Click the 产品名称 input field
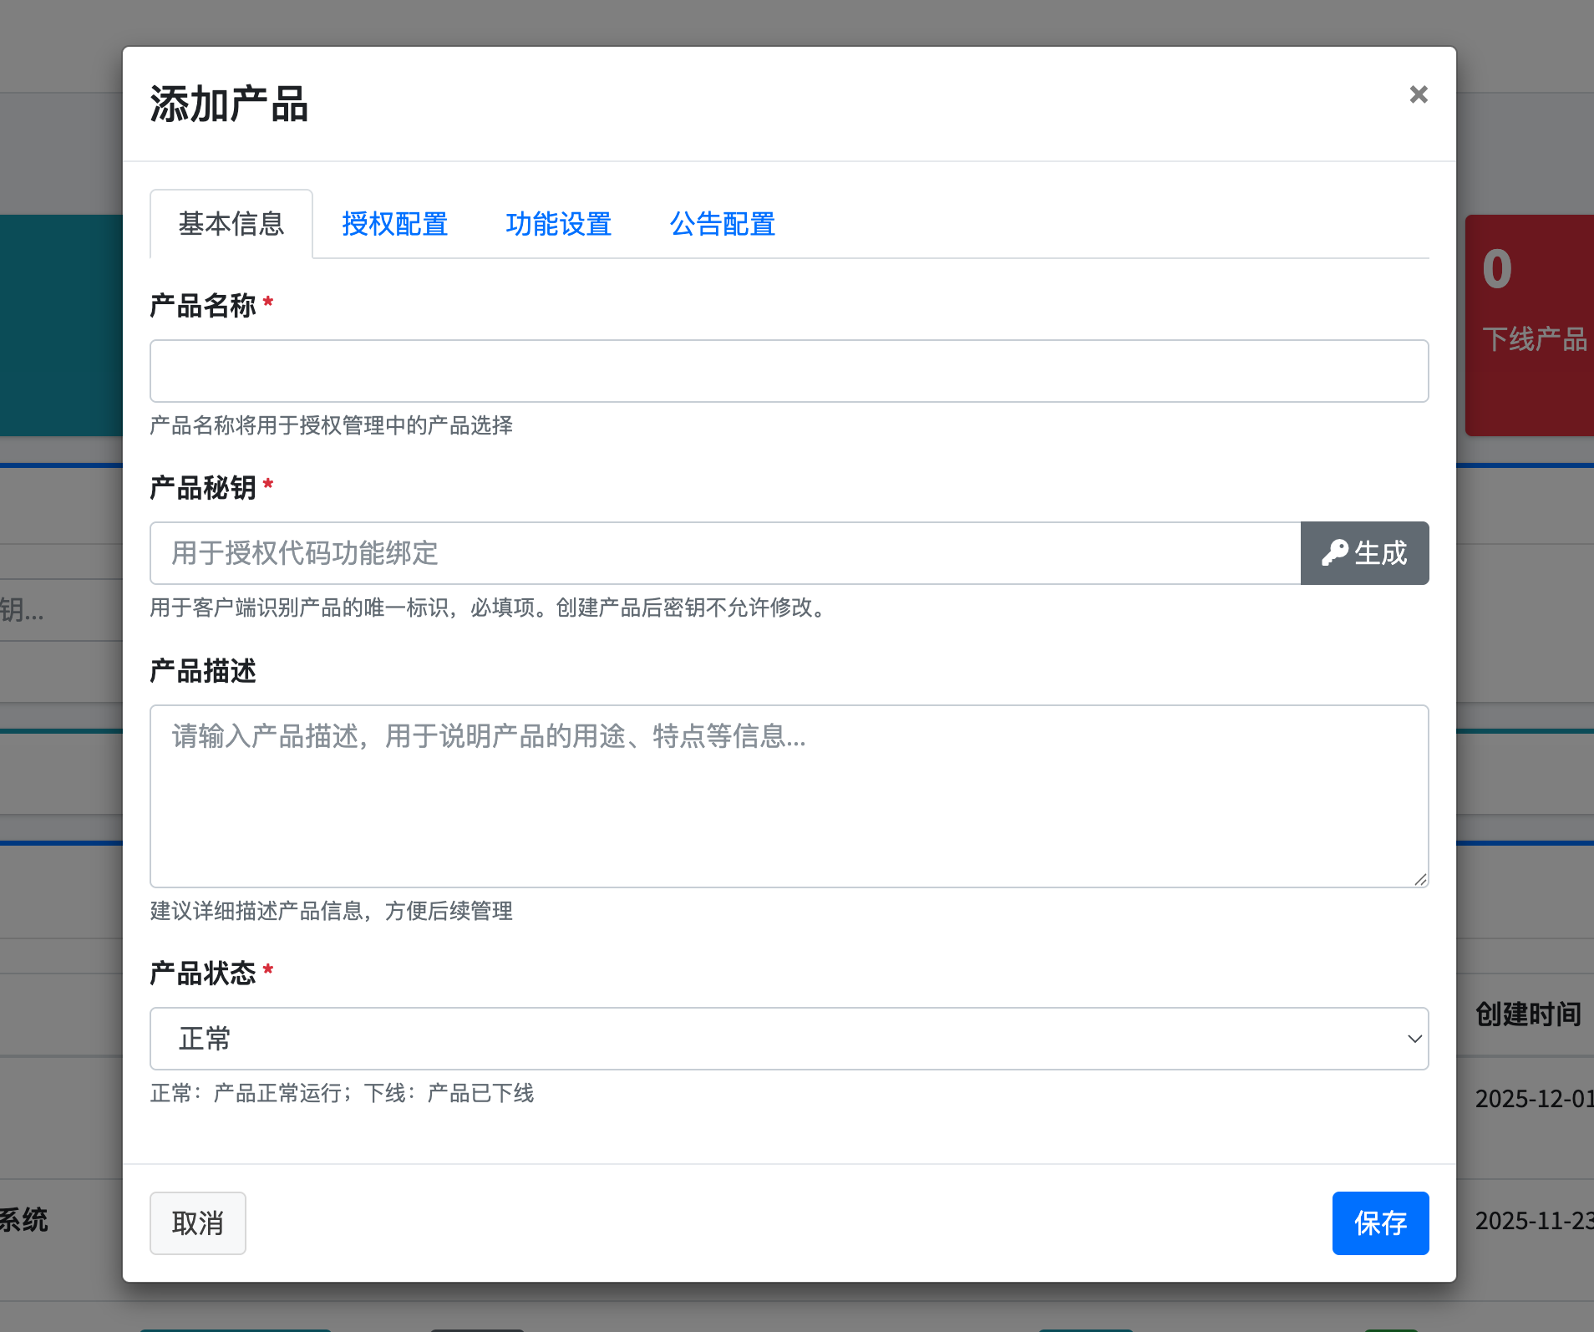The height and width of the screenshot is (1332, 1594). [x=788, y=370]
